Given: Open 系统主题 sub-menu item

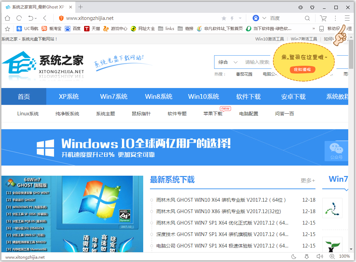Looking at the screenshot, I should point(106,114).
